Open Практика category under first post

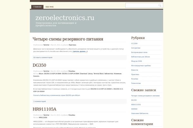click(x=72, y=45)
